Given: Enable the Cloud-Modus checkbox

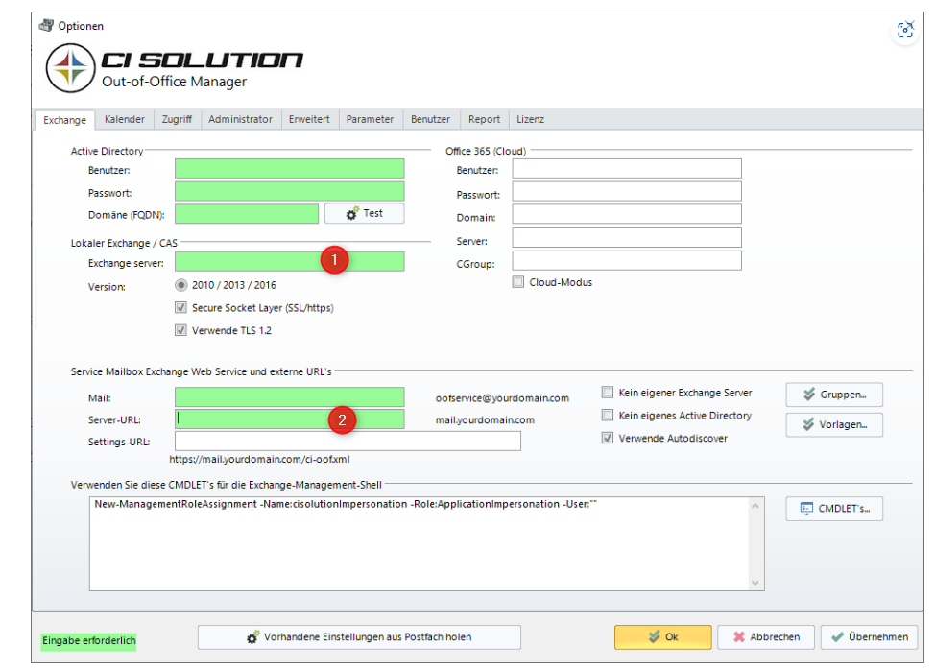Looking at the screenshot, I should [518, 282].
